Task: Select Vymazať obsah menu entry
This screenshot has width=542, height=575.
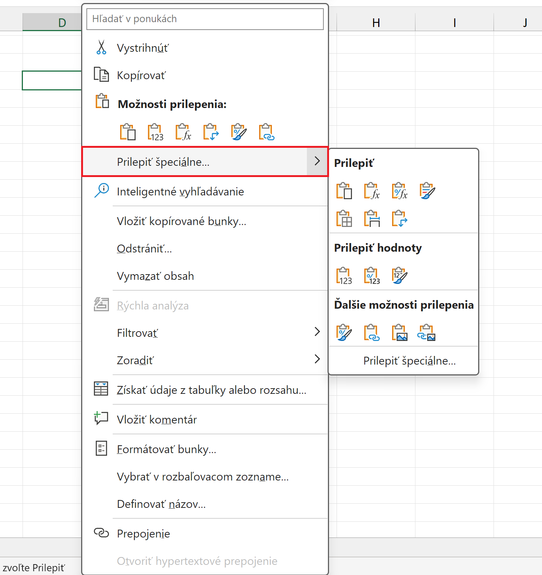Action: tap(205, 276)
